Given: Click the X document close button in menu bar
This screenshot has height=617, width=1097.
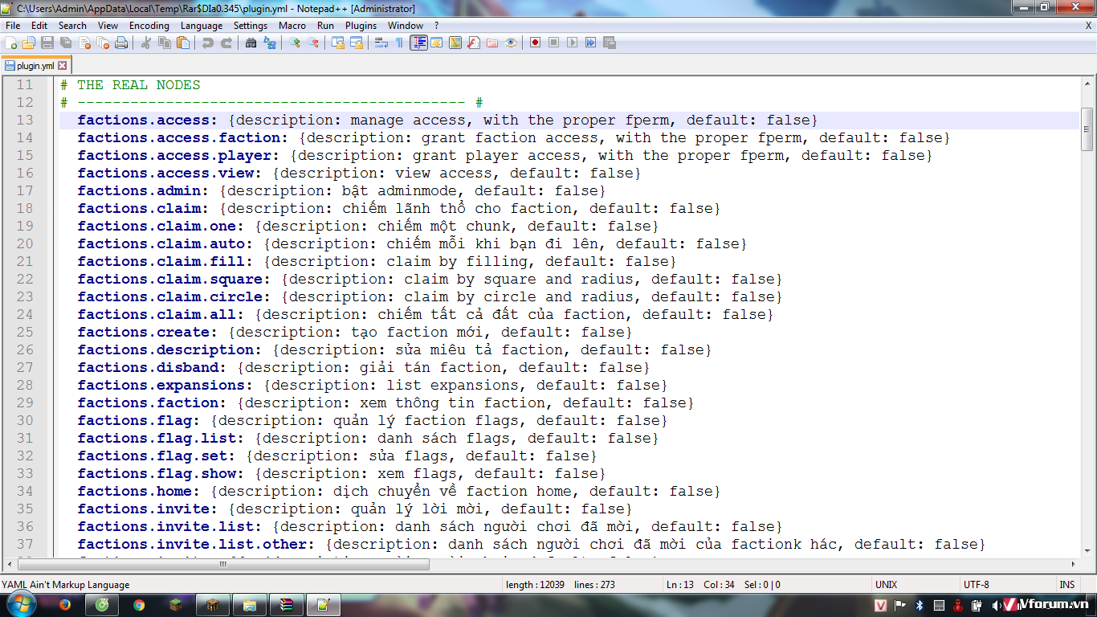Looking at the screenshot, I should point(1088,26).
